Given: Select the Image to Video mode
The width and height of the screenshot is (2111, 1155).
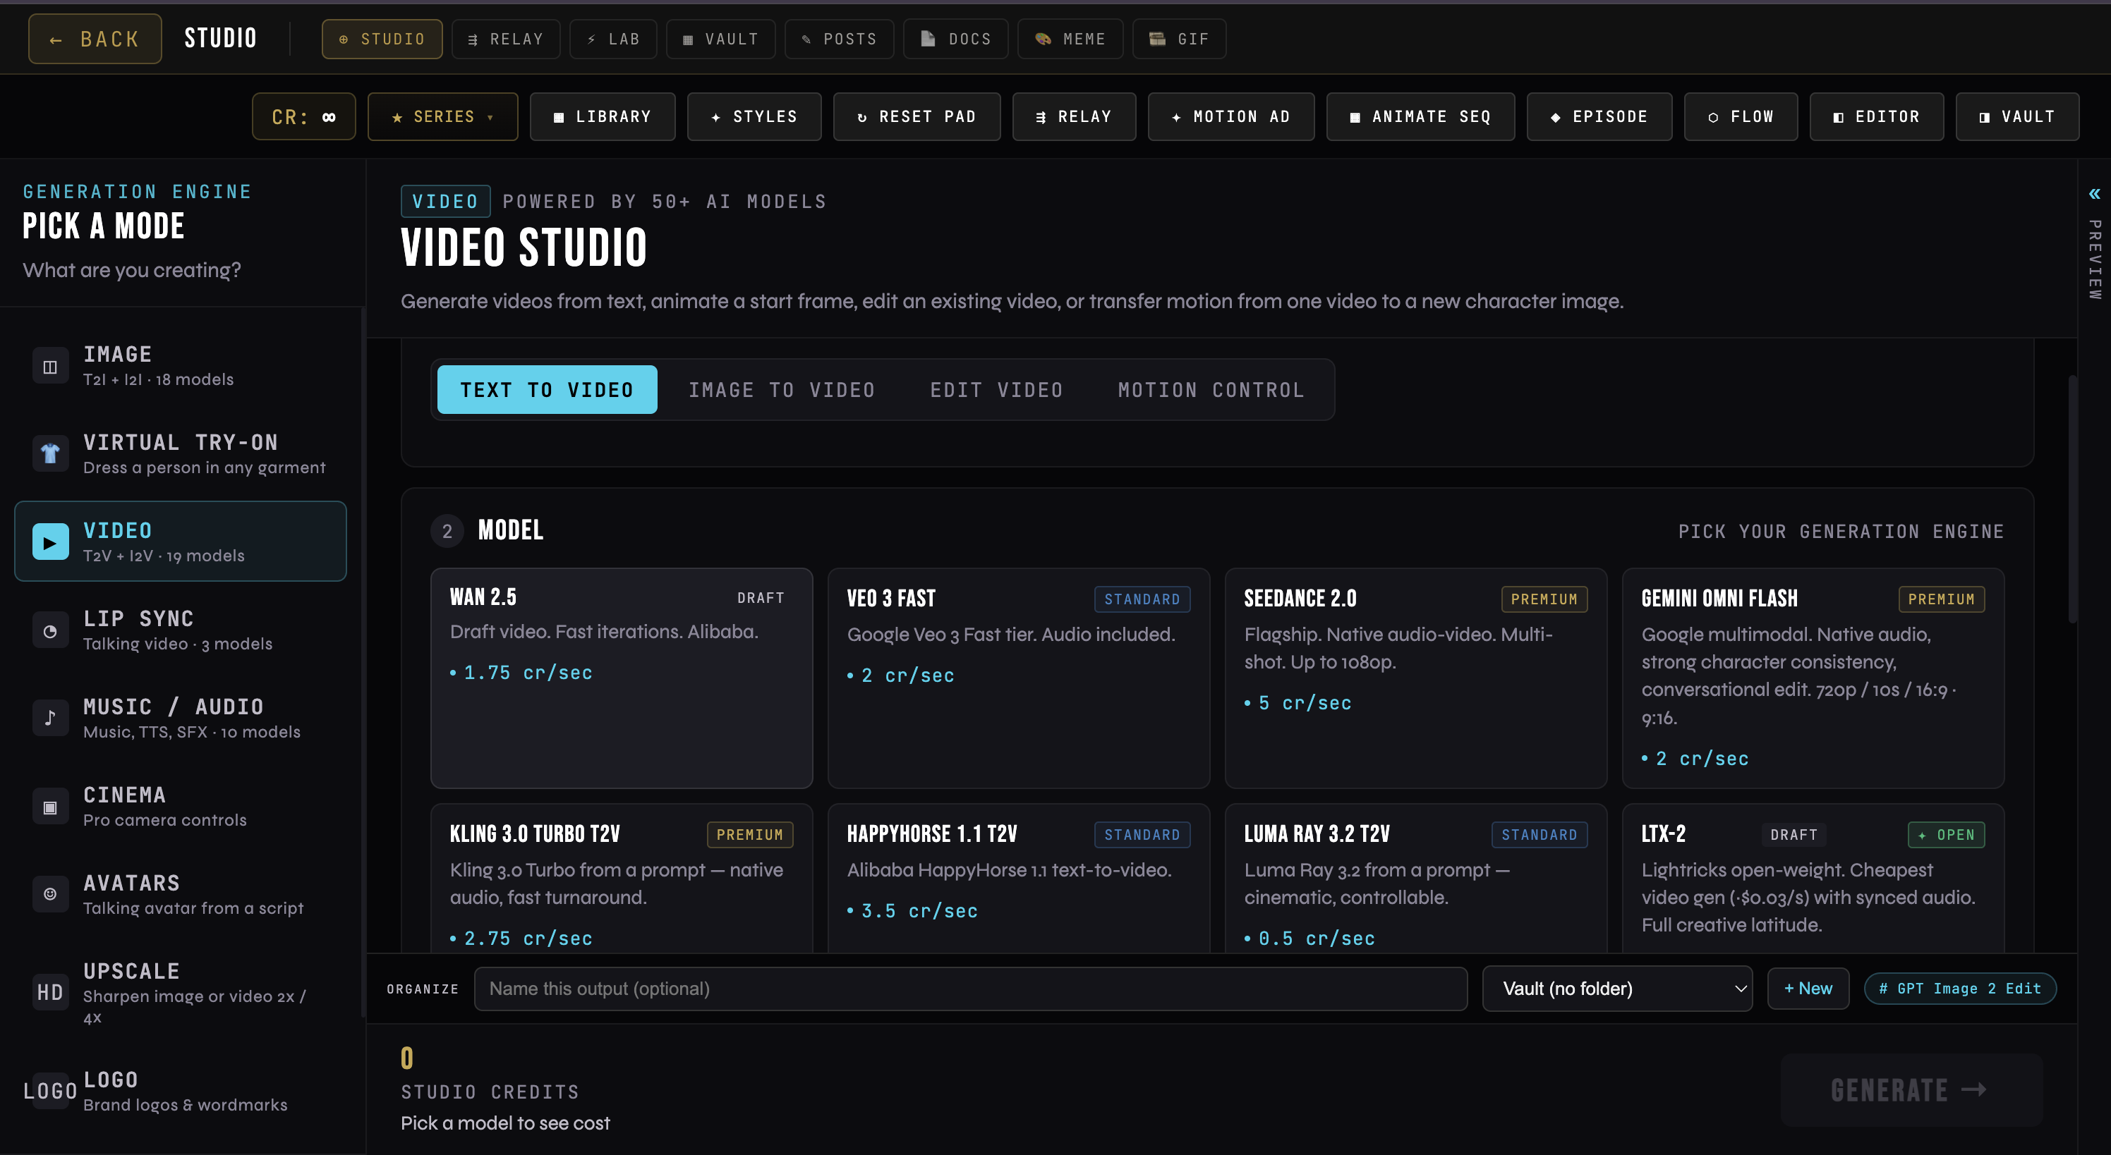Looking at the screenshot, I should (x=782, y=389).
